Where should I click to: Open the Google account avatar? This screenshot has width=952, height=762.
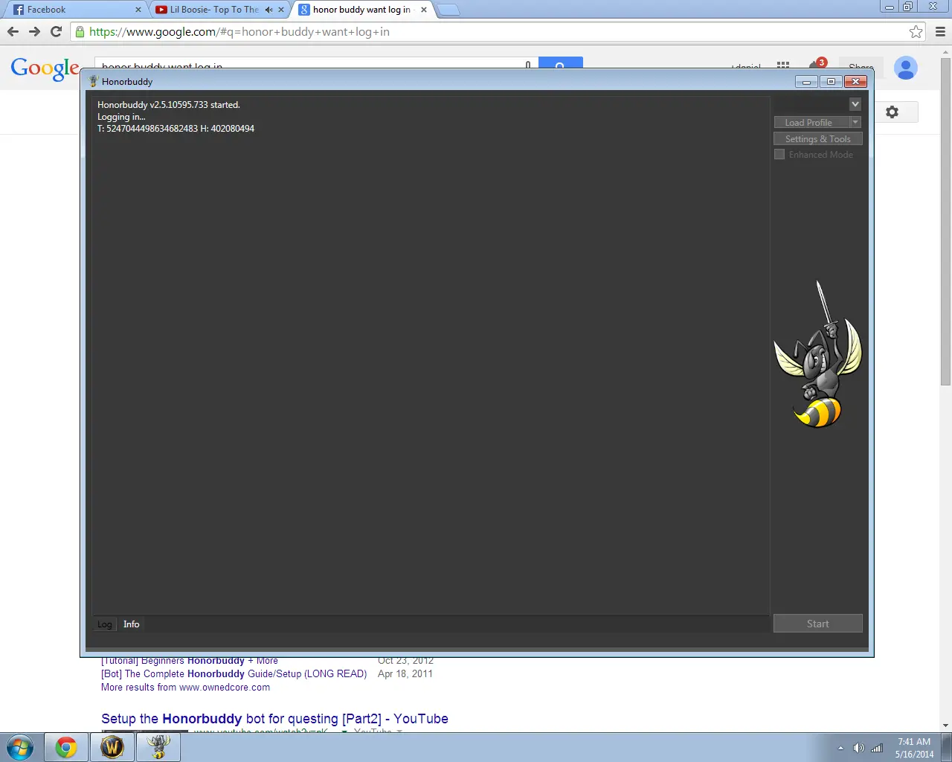tap(905, 68)
